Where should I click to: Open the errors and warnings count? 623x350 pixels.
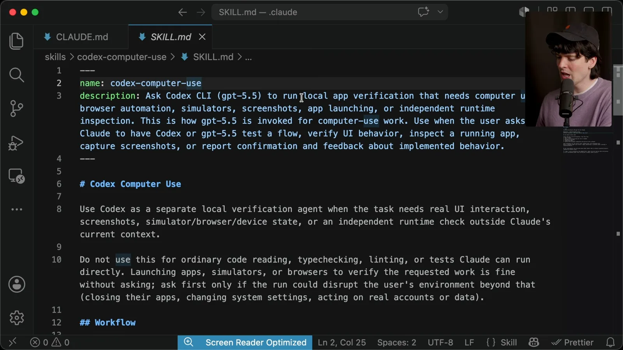pos(50,343)
